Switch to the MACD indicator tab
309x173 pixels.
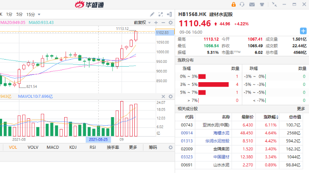point(53,147)
